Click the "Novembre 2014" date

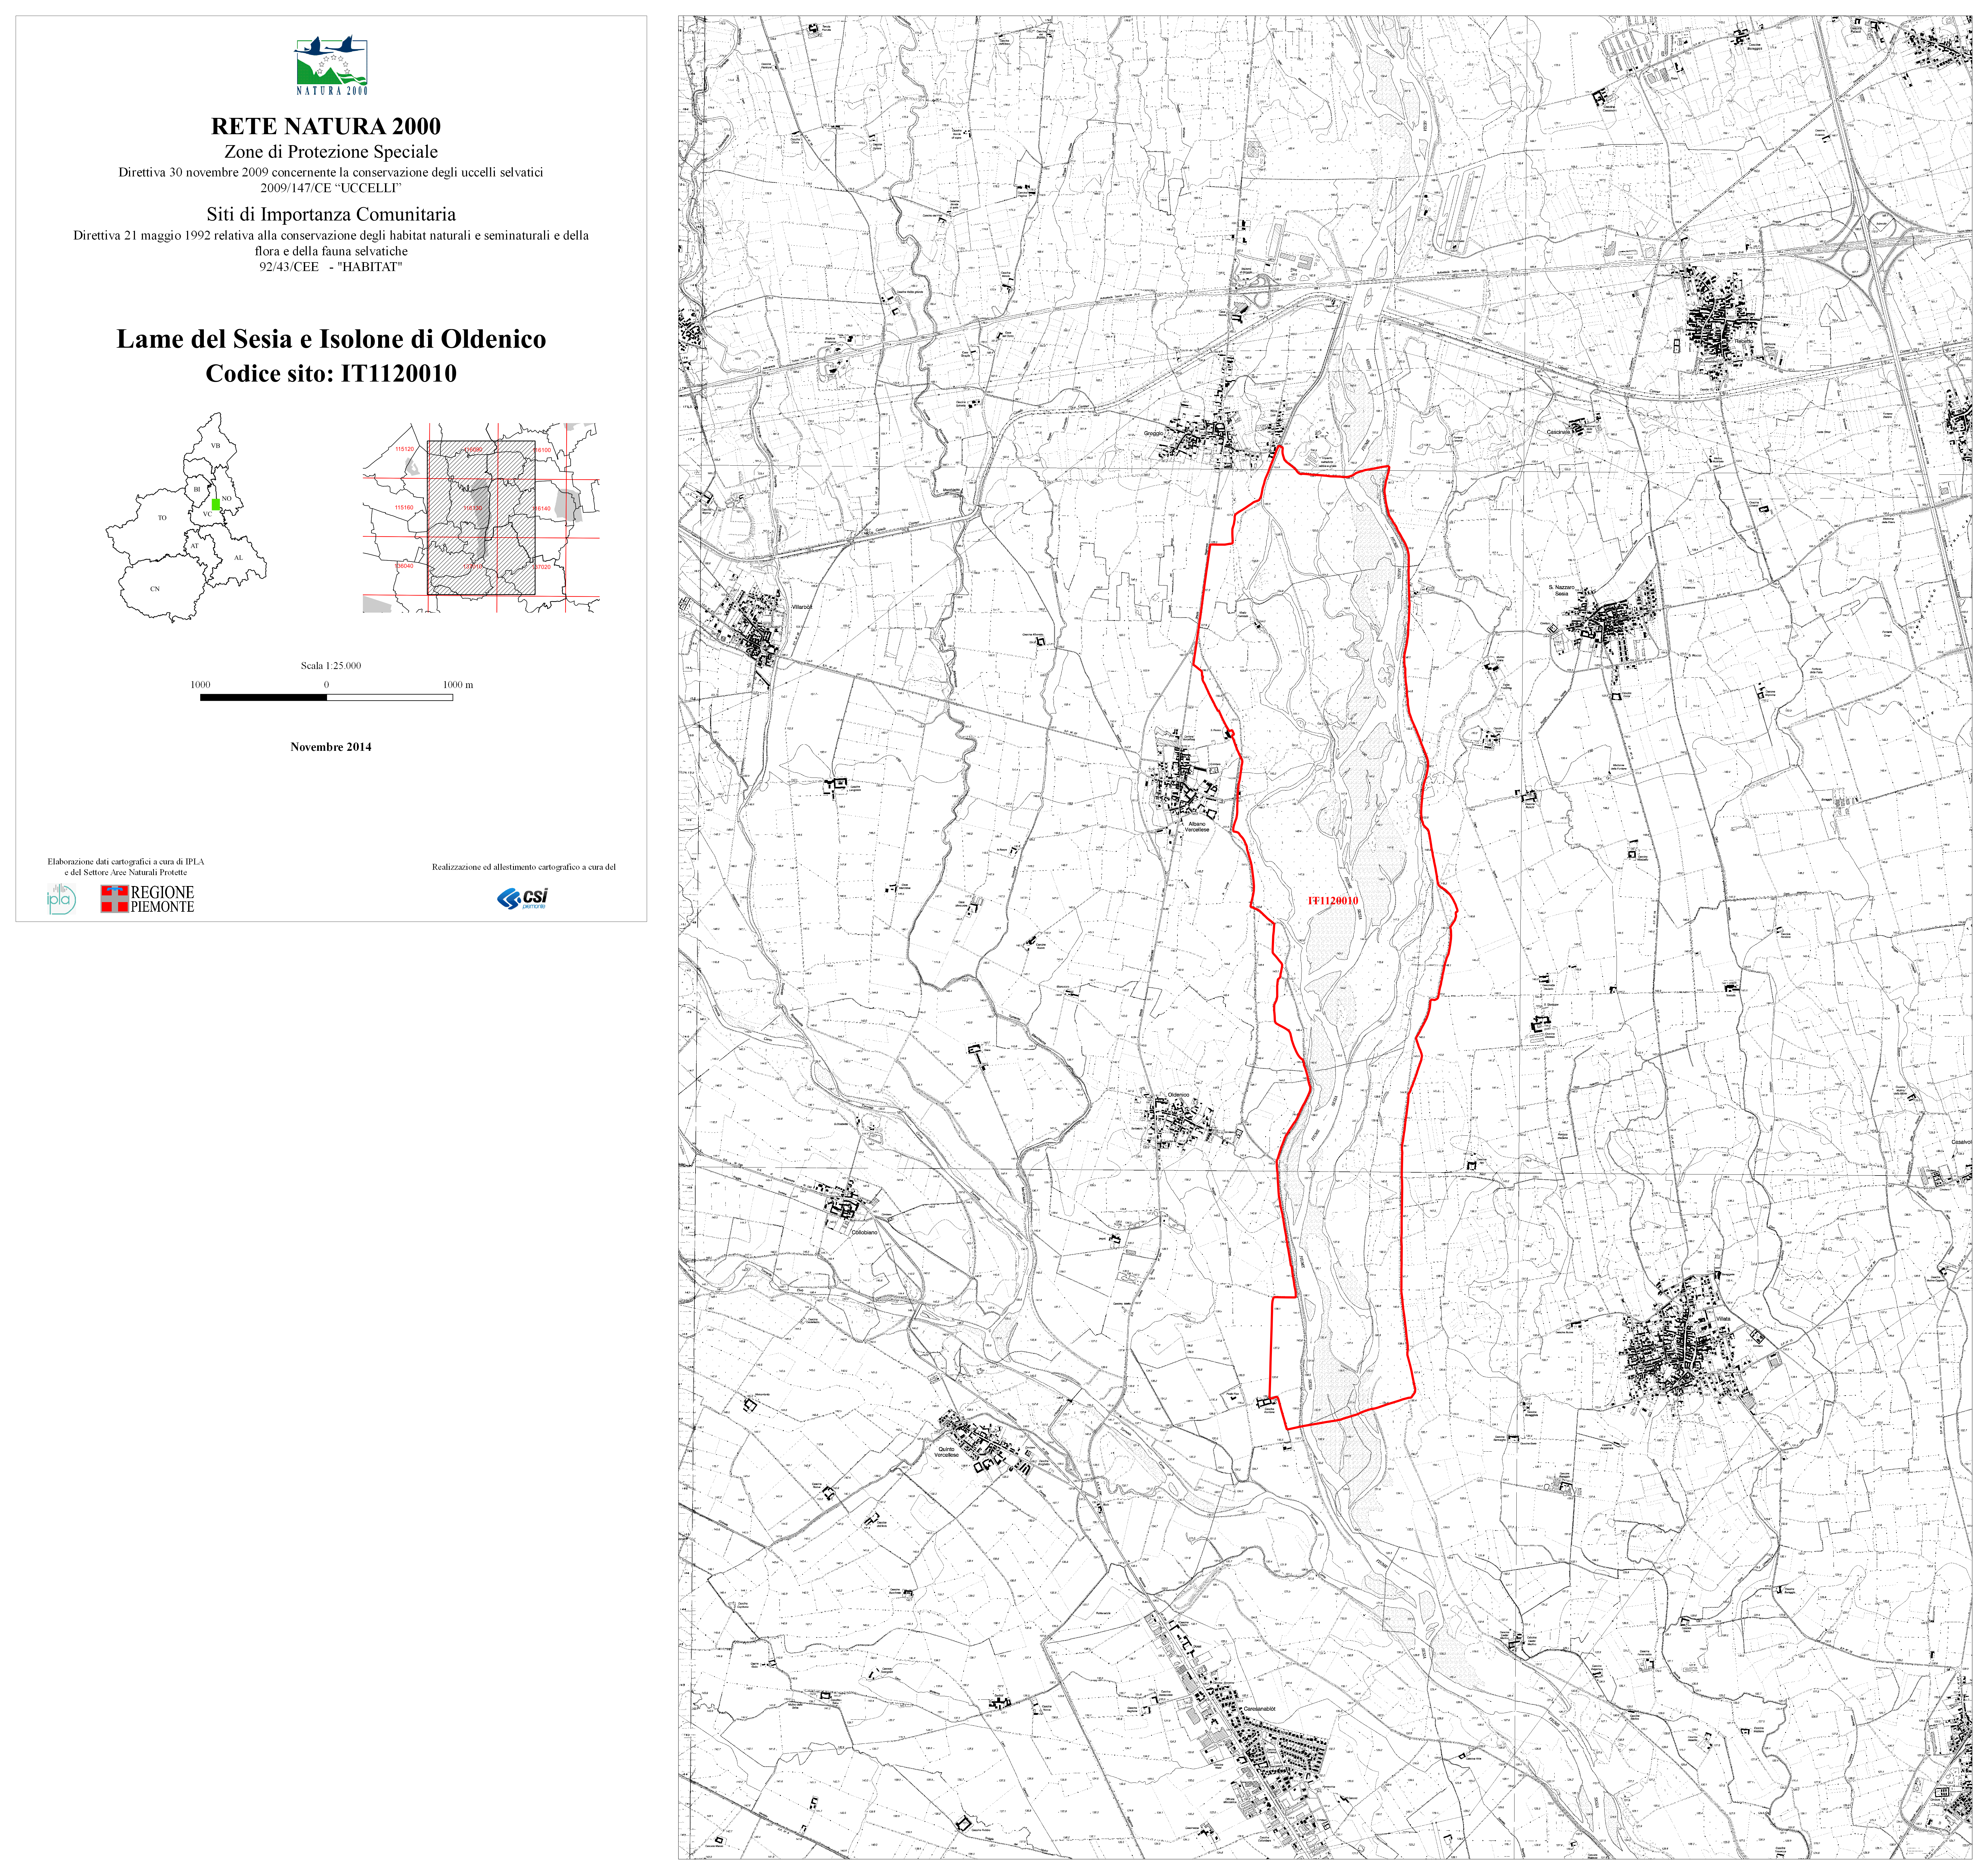coord(331,747)
